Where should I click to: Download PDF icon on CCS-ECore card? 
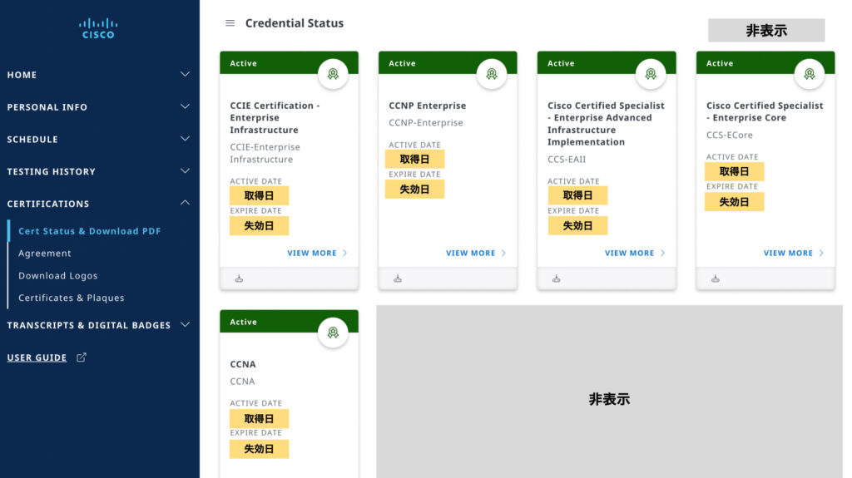[x=715, y=278]
